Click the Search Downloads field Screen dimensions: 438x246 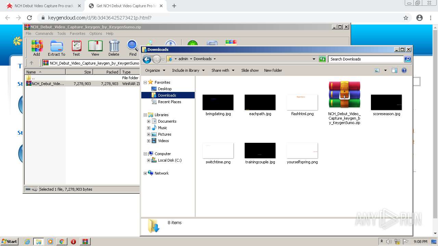point(365,59)
